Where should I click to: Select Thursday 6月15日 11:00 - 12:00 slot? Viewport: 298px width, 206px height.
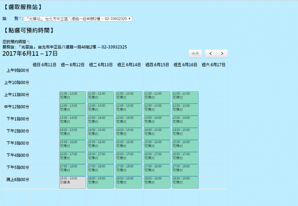[x=157, y=97]
